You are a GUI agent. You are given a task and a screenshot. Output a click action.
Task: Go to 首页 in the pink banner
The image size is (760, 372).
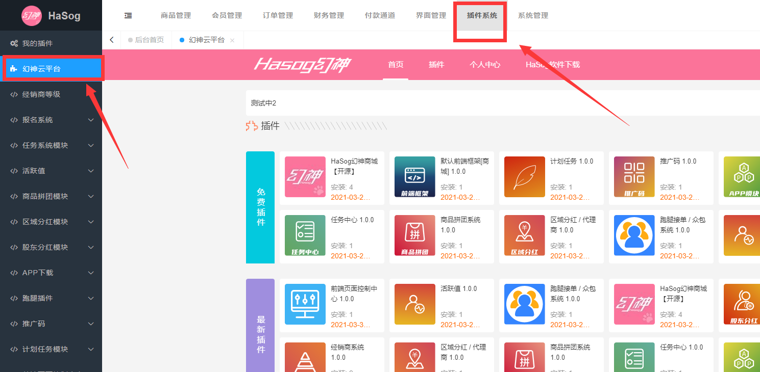[x=396, y=65]
